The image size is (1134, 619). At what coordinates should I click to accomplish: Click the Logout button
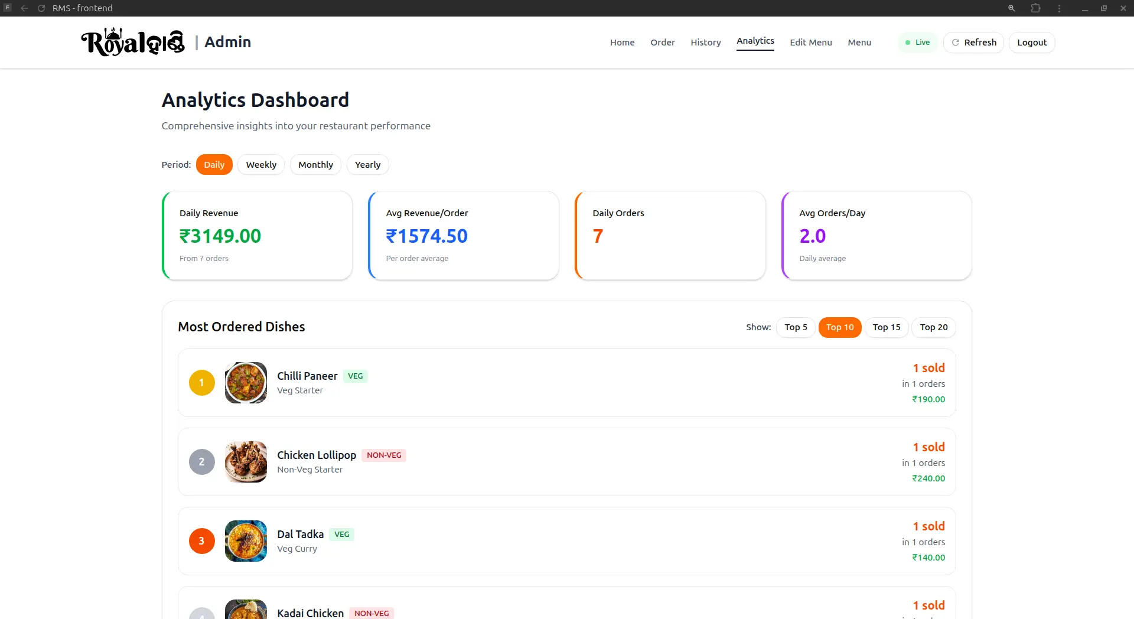(x=1032, y=43)
